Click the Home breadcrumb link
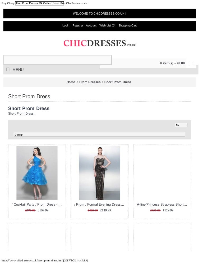Screen dimensions: 203x263 click(x=71, y=82)
